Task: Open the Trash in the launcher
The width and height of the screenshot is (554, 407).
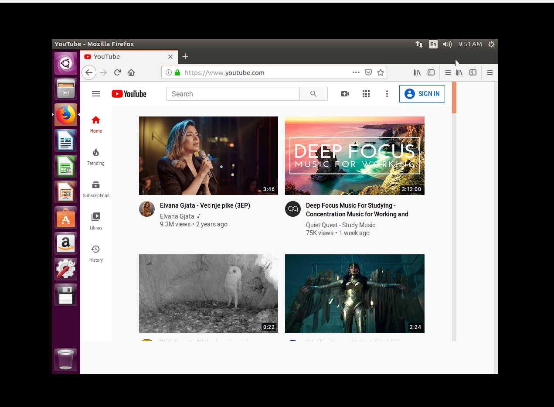Action: [x=66, y=360]
